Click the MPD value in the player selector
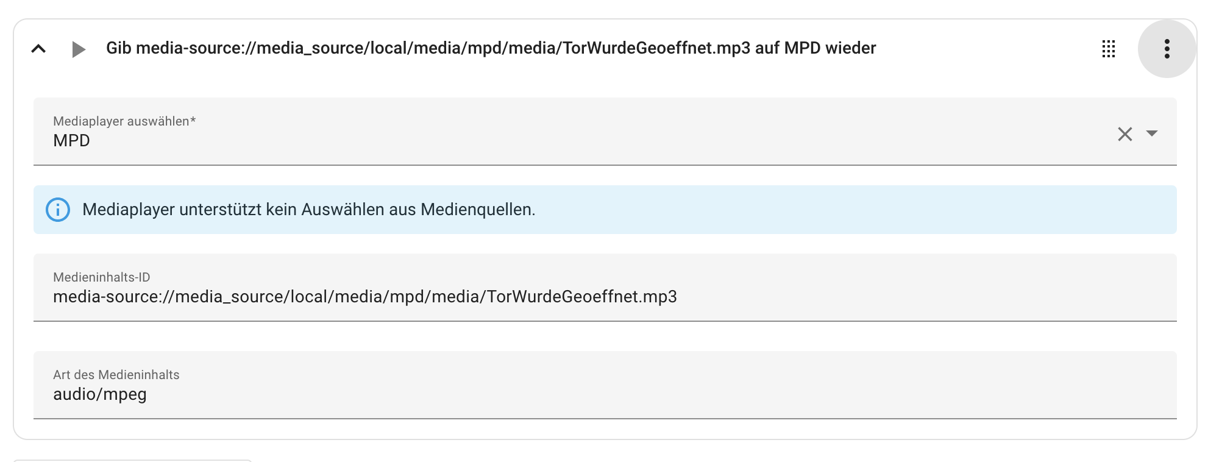The image size is (1208, 462). click(x=71, y=141)
